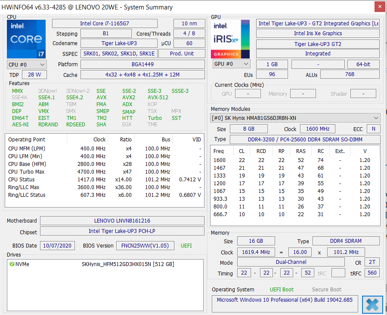Click the Intel Core i7 logo
Screen dimensions: 387x315
click(x=26, y=39)
